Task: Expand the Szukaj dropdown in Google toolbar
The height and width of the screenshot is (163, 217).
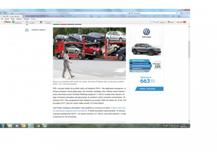Action: 175,22
